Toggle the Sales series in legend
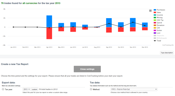Image resolution: width=175 pixels, height=96 pixels. 157,12
